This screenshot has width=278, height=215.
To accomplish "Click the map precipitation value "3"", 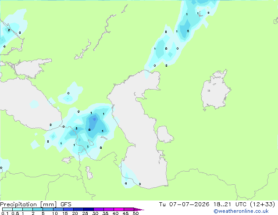I will coord(76,129).
